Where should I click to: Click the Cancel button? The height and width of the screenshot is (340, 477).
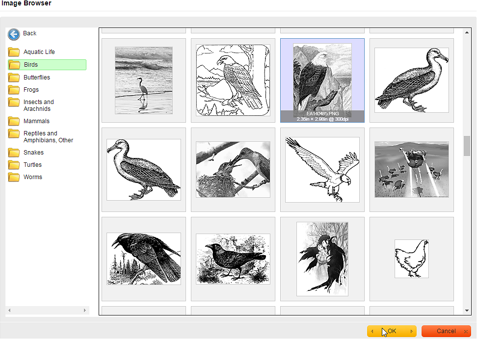point(446,331)
